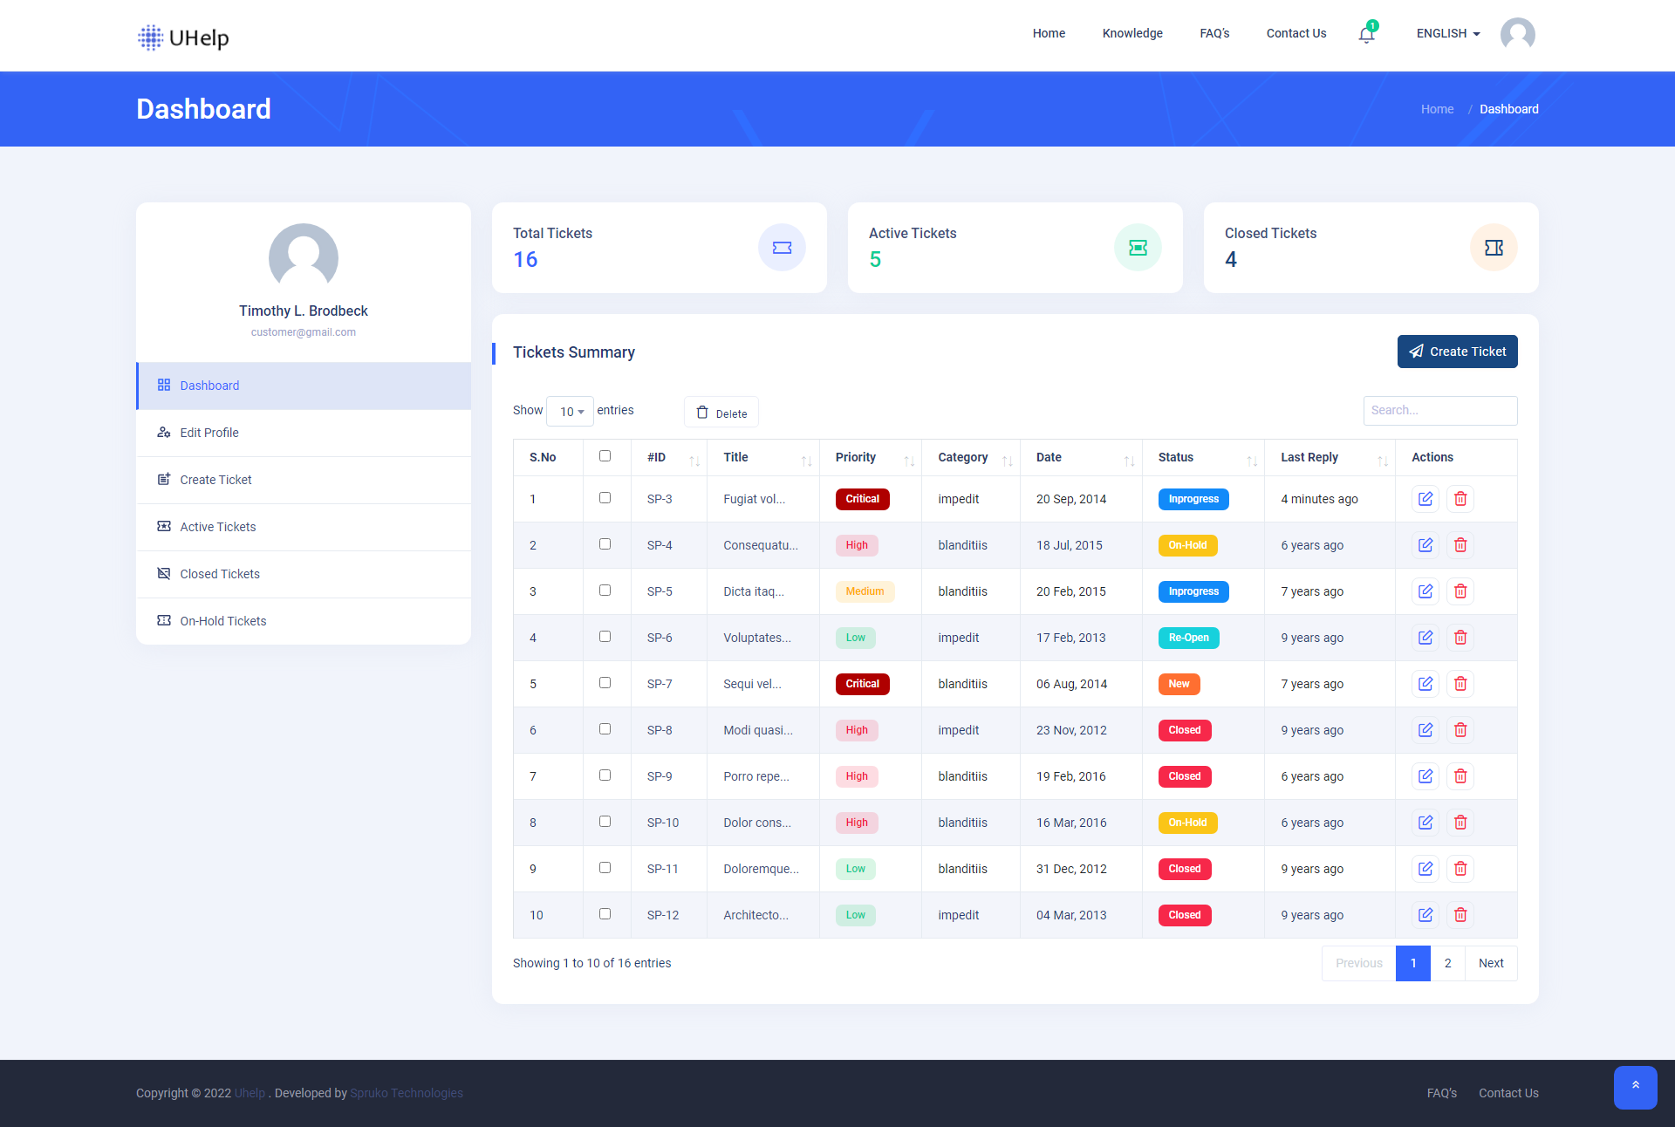Select all tickets via header checkbox
Image resolution: width=1675 pixels, height=1127 pixels.
coord(605,456)
